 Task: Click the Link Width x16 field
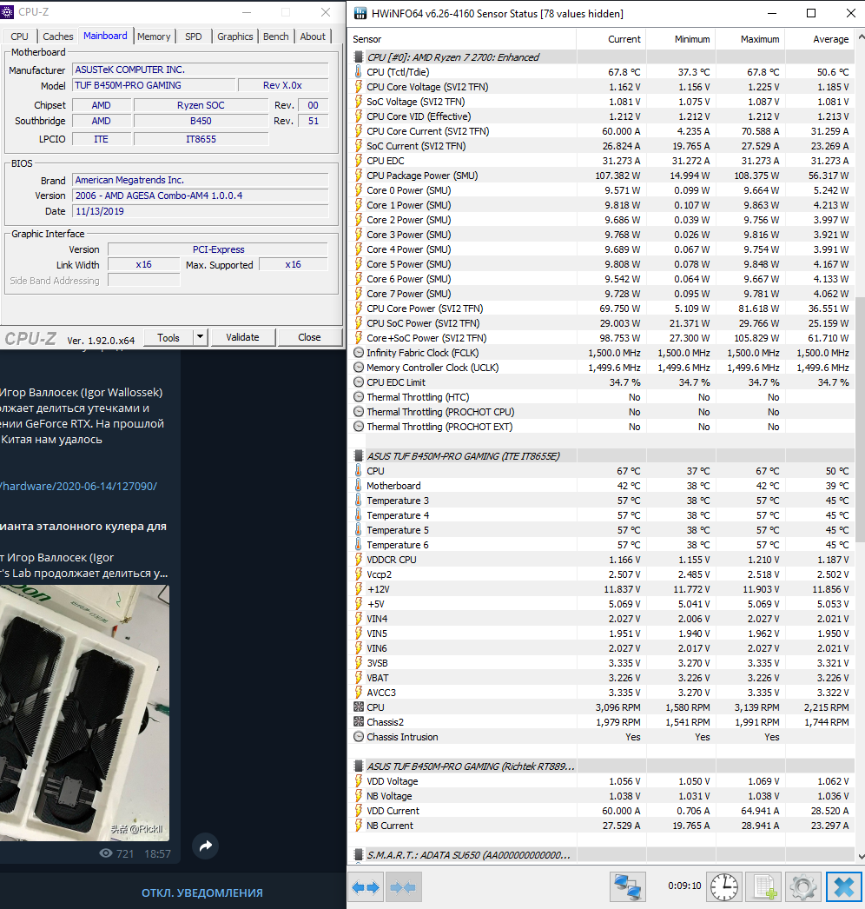143,264
